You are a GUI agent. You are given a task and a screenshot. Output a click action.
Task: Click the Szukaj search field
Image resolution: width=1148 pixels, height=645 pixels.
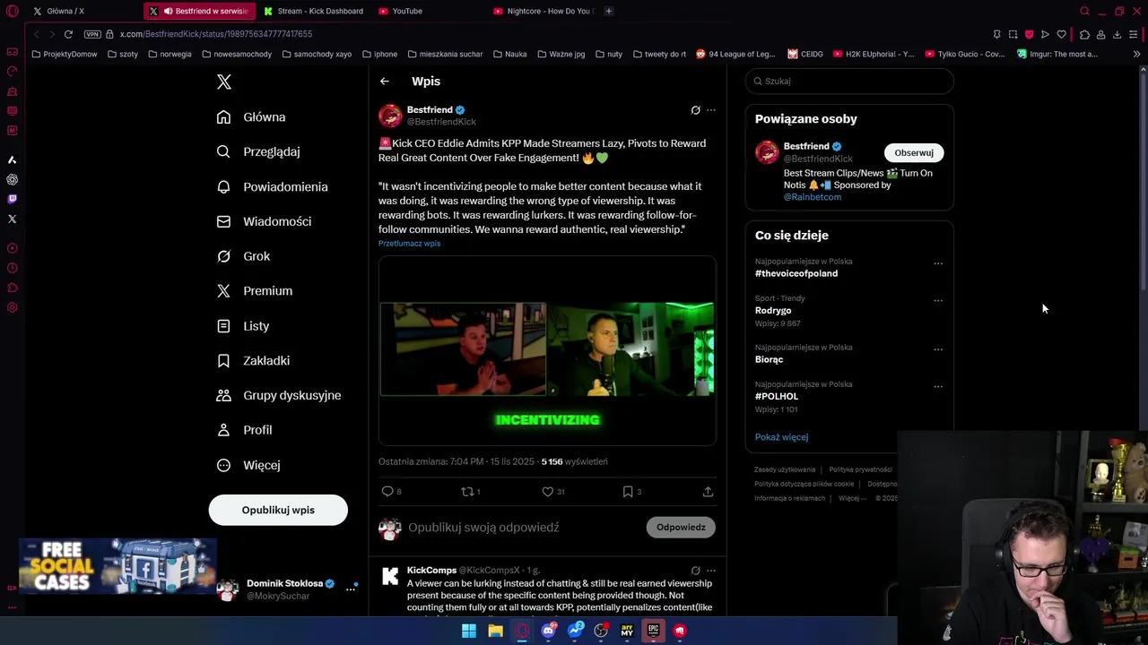[849, 82]
